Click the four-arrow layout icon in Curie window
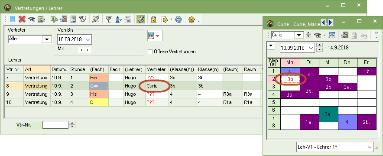Image resolution: width=383 pixels, height=156 pixels. [332, 35]
